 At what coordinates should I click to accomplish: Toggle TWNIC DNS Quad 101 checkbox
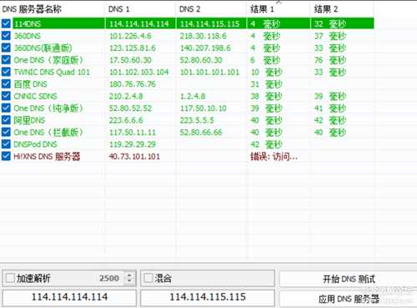(x=6, y=72)
